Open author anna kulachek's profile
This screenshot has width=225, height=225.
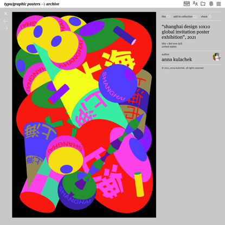tap(177, 60)
